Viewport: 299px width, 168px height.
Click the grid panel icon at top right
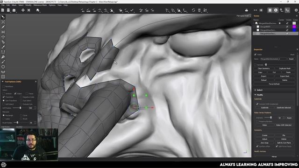click(270, 10)
